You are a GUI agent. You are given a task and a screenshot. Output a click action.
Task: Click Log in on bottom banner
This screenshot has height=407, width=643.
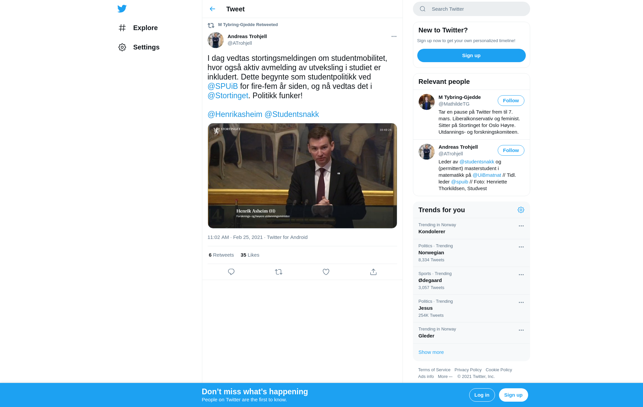pyautogui.click(x=482, y=395)
